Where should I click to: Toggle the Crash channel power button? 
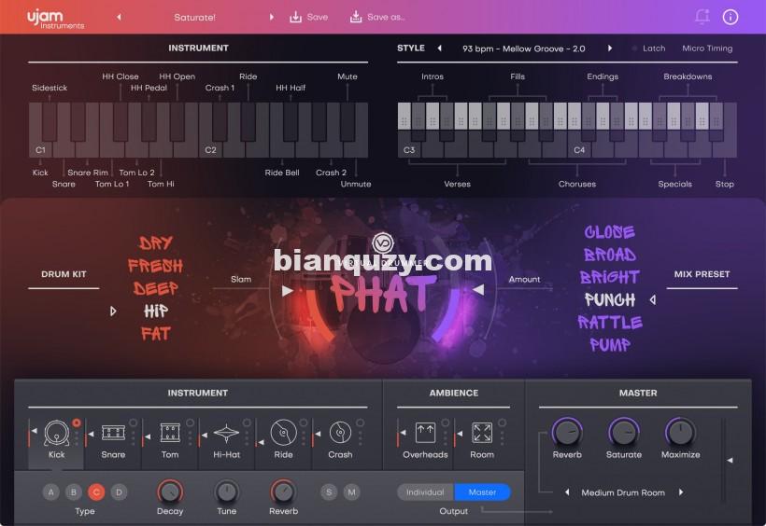[x=360, y=423]
